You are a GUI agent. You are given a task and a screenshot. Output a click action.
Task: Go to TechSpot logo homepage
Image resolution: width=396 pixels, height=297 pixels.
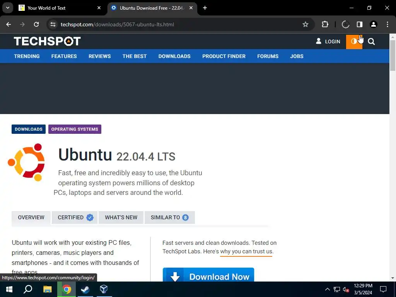[x=47, y=41]
